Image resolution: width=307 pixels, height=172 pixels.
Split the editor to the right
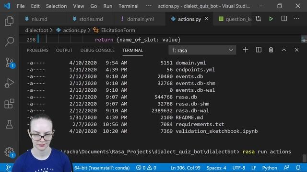click(x=284, y=19)
